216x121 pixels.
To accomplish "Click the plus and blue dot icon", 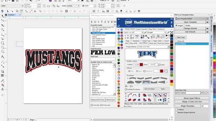I will pos(160,100).
